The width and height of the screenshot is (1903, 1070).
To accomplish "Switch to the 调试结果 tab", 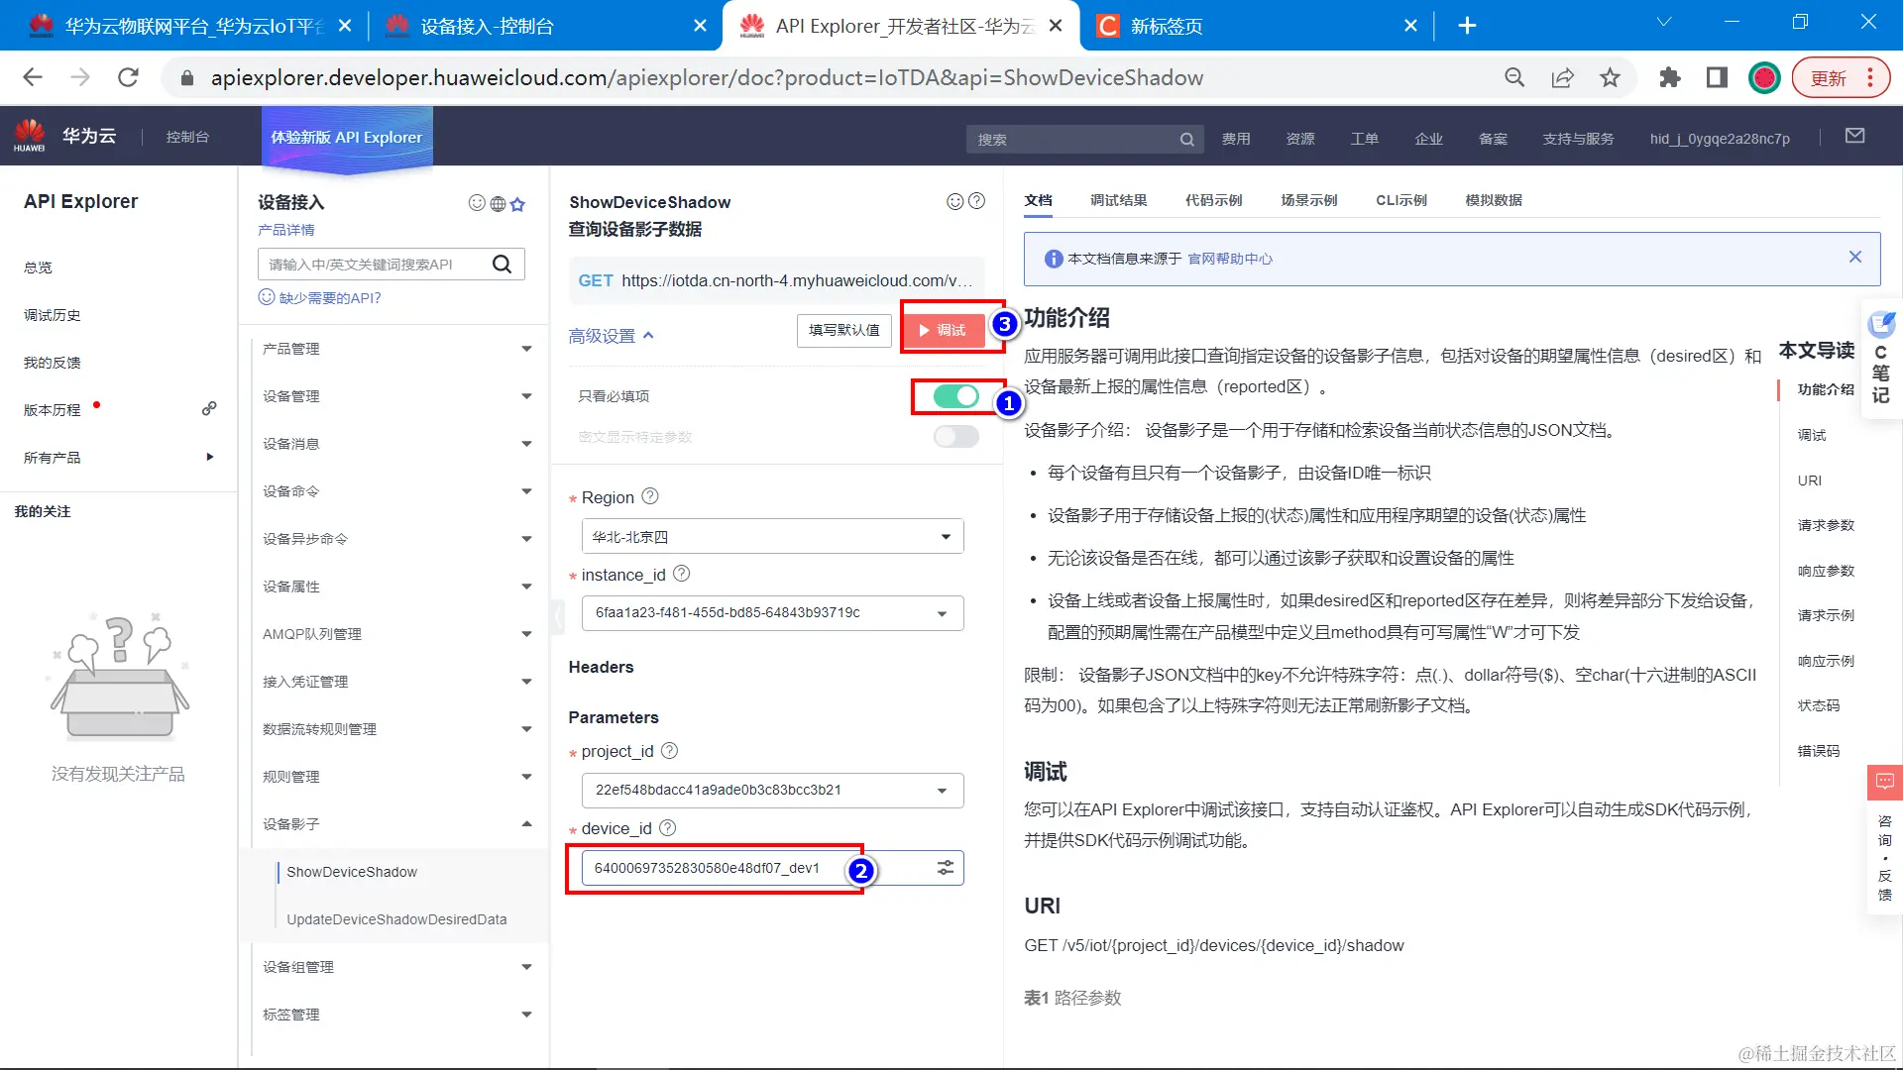I will [1119, 200].
